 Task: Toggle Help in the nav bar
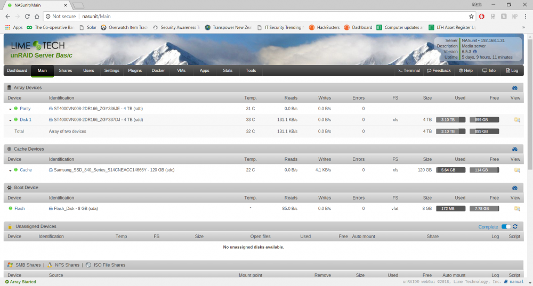(x=466, y=71)
